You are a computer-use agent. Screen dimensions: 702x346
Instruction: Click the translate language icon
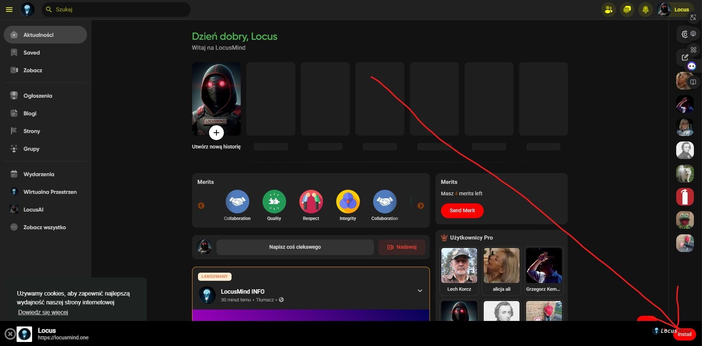(x=693, y=17)
